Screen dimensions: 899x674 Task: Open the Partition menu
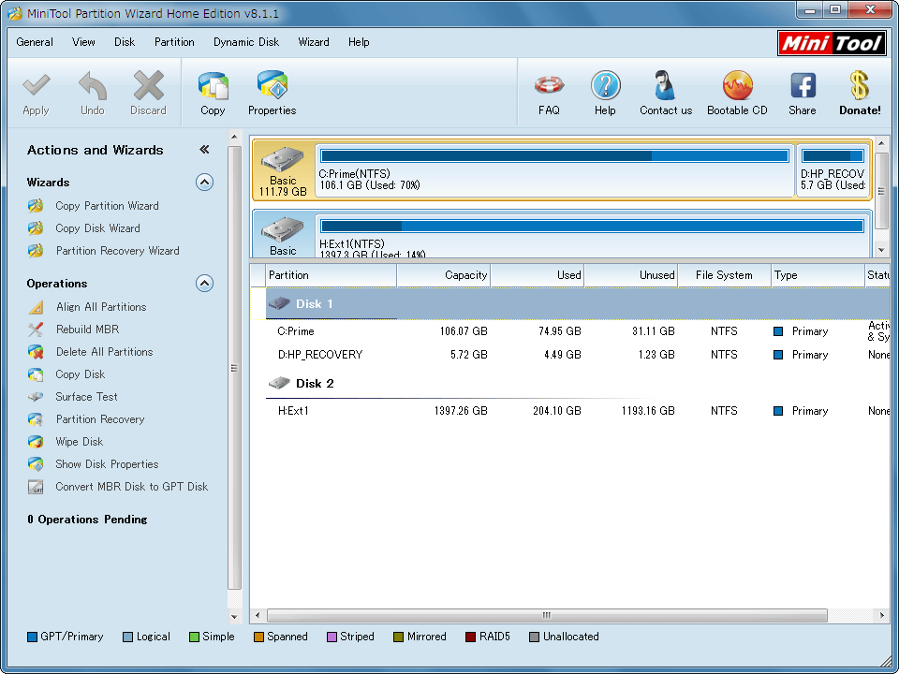pyautogui.click(x=174, y=42)
